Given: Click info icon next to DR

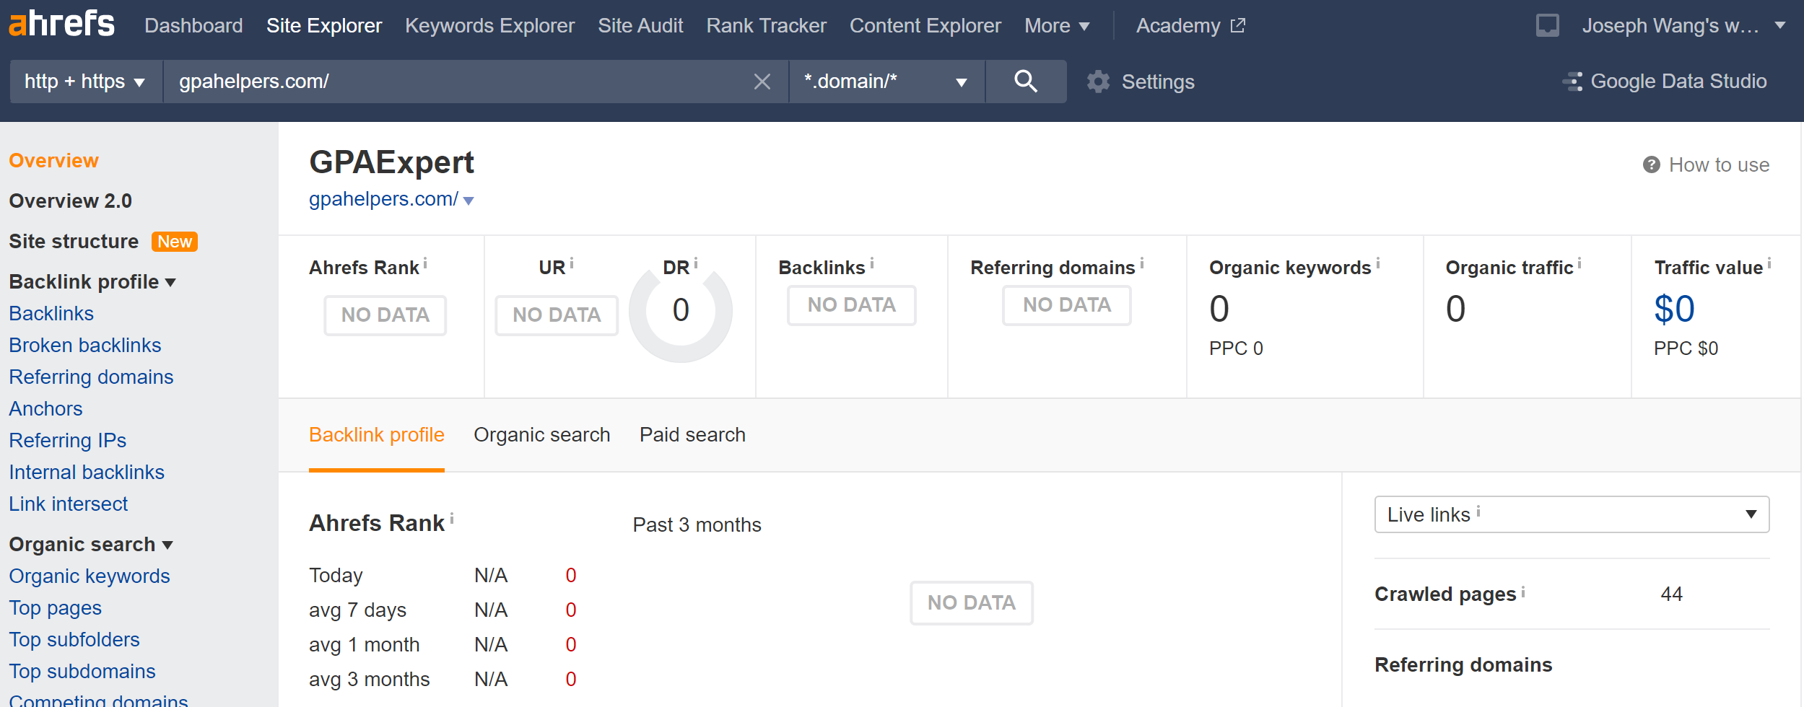Looking at the screenshot, I should 696,263.
